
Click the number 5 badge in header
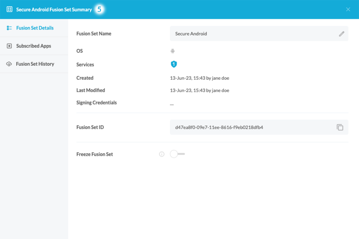tap(99, 9)
